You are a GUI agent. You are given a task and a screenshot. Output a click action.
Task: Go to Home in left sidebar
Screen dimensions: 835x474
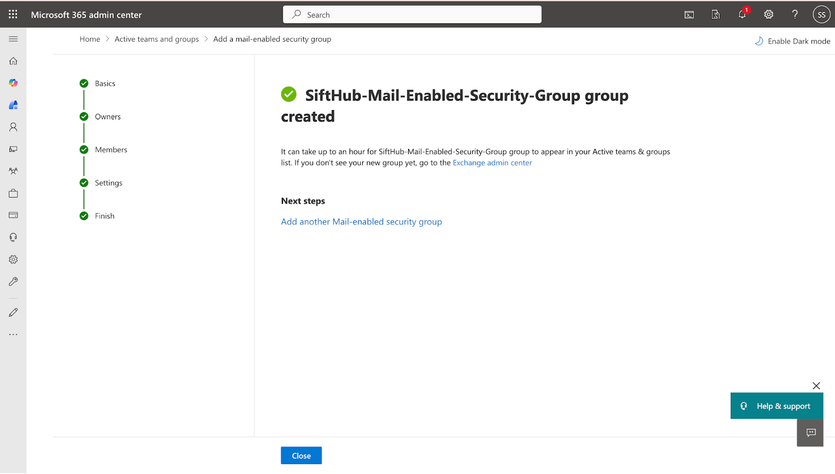pos(13,61)
